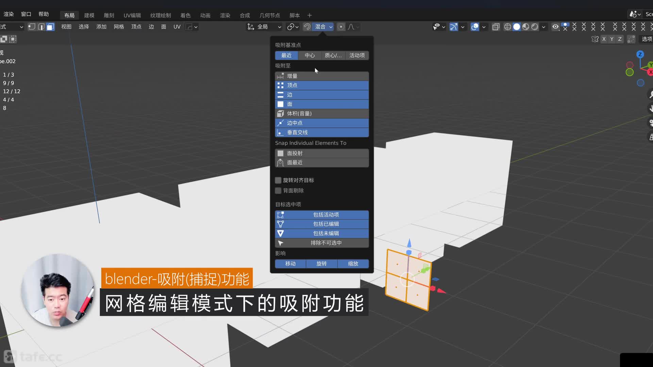Expand viewport shading options arrow
Viewport: 653px width, 367px height.
(x=543, y=27)
